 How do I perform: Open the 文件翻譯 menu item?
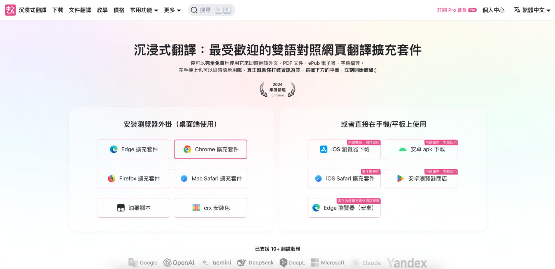pos(80,10)
